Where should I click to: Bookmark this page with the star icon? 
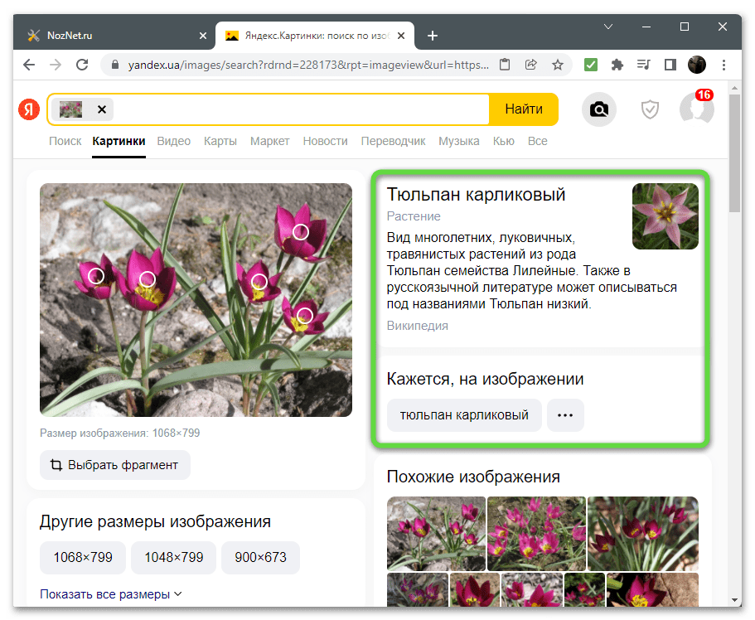coord(558,65)
